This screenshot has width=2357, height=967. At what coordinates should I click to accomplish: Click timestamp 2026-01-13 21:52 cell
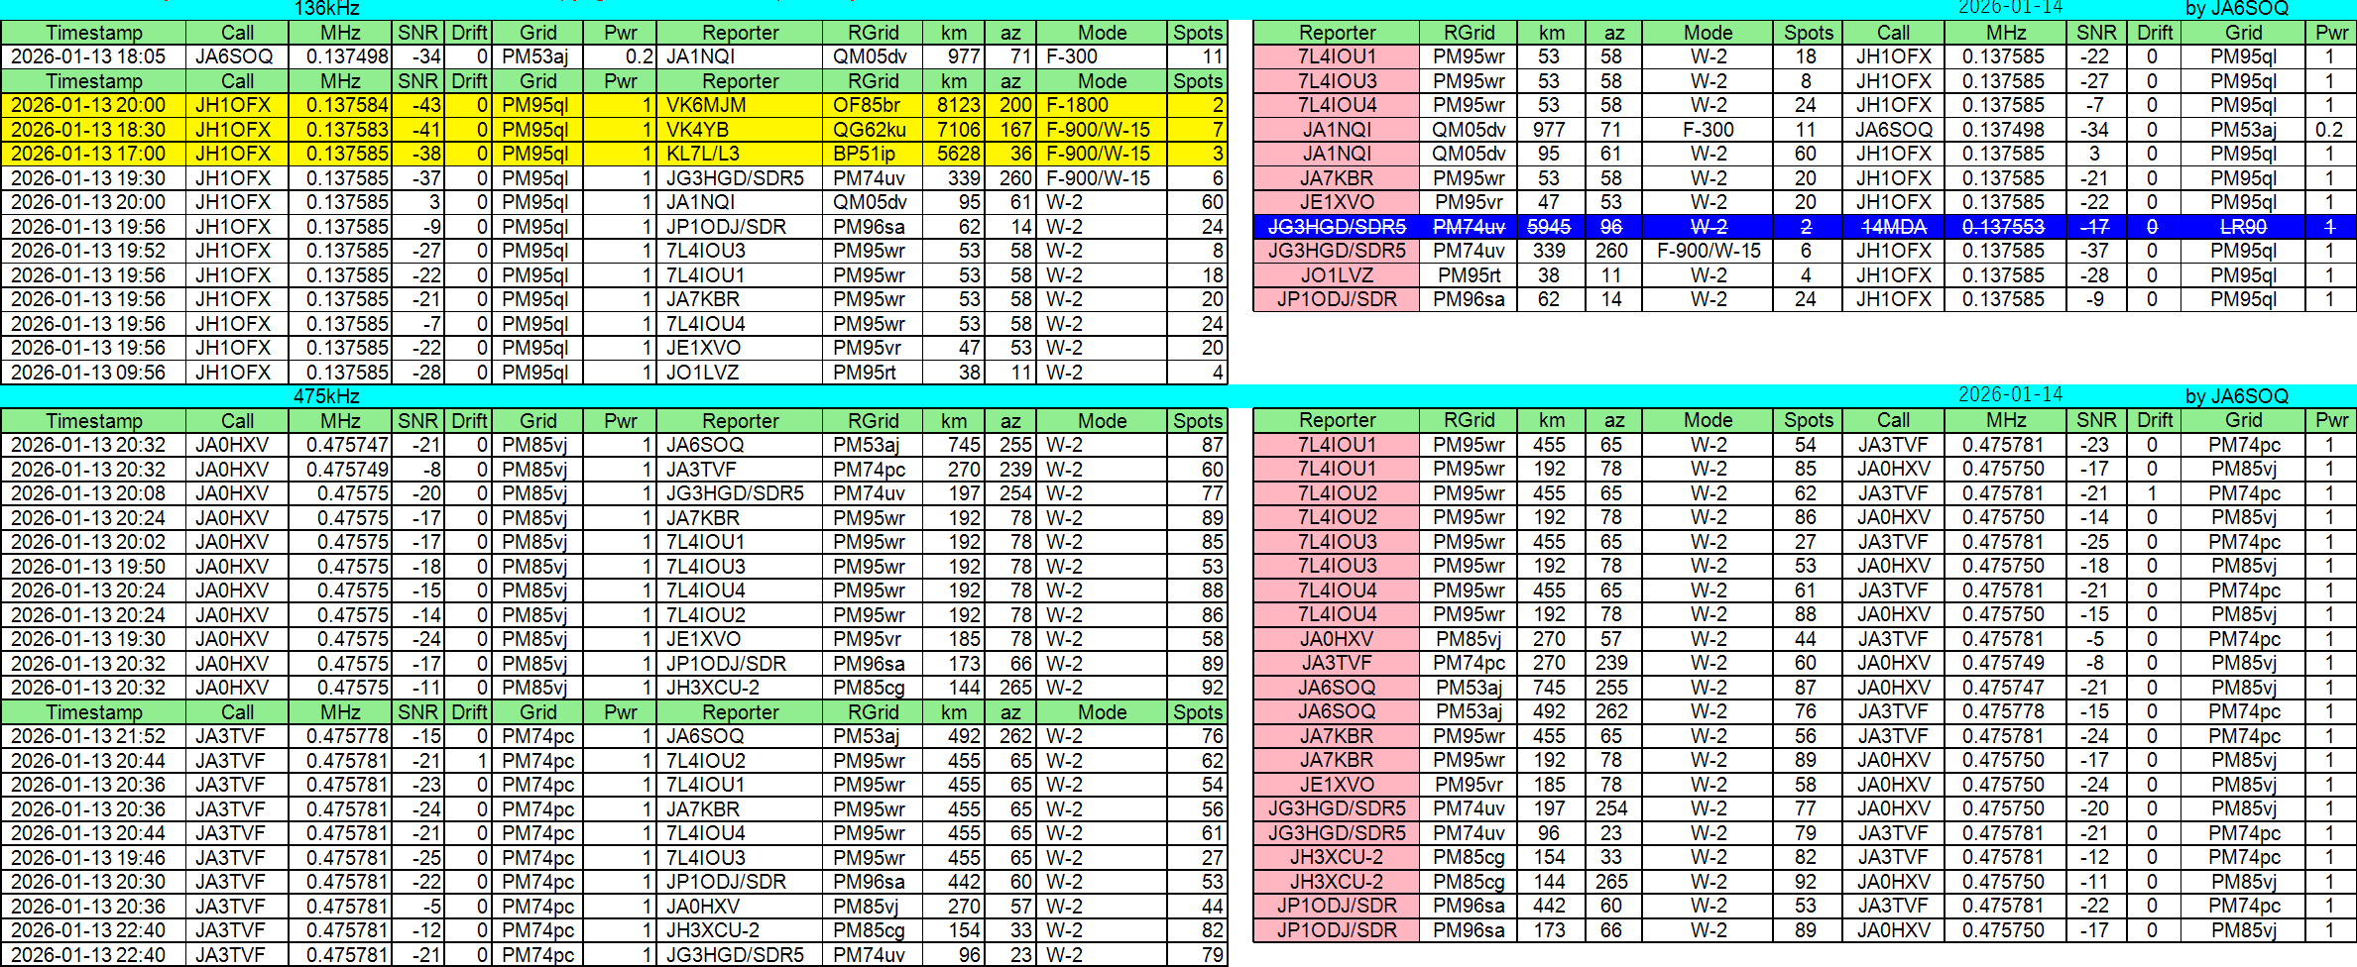(93, 736)
